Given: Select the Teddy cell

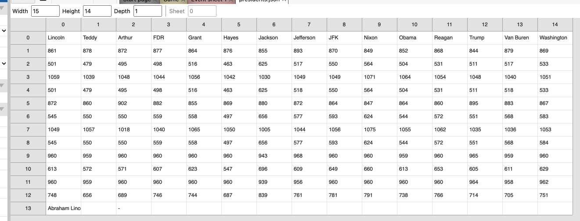Looking at the screenshot, I should (x=98, y=38).
